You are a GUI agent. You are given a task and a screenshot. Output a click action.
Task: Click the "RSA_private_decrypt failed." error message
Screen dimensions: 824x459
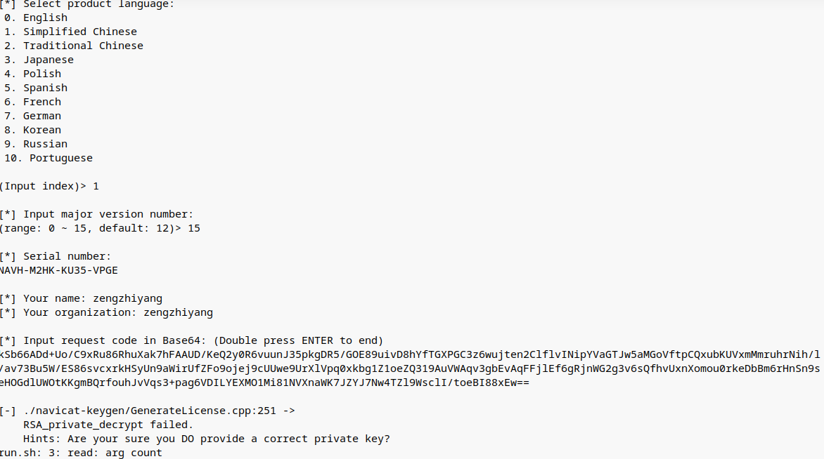point(108,425)
